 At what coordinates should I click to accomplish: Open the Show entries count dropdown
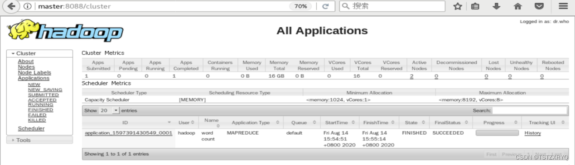coord(109,110)
